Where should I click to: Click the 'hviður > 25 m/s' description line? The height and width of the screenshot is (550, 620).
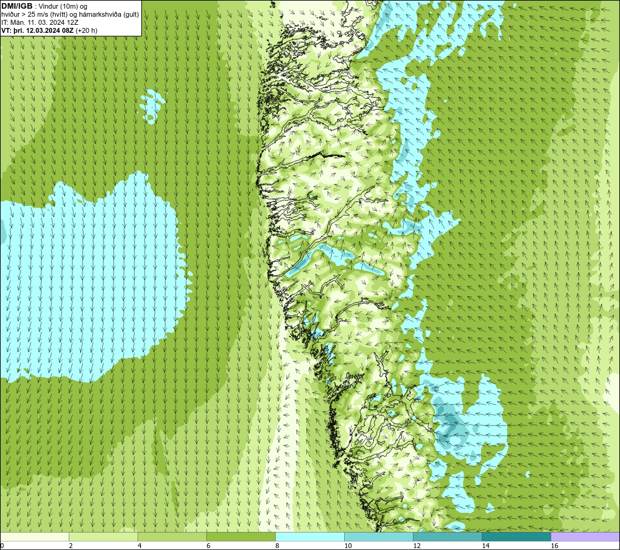point(70,14)
